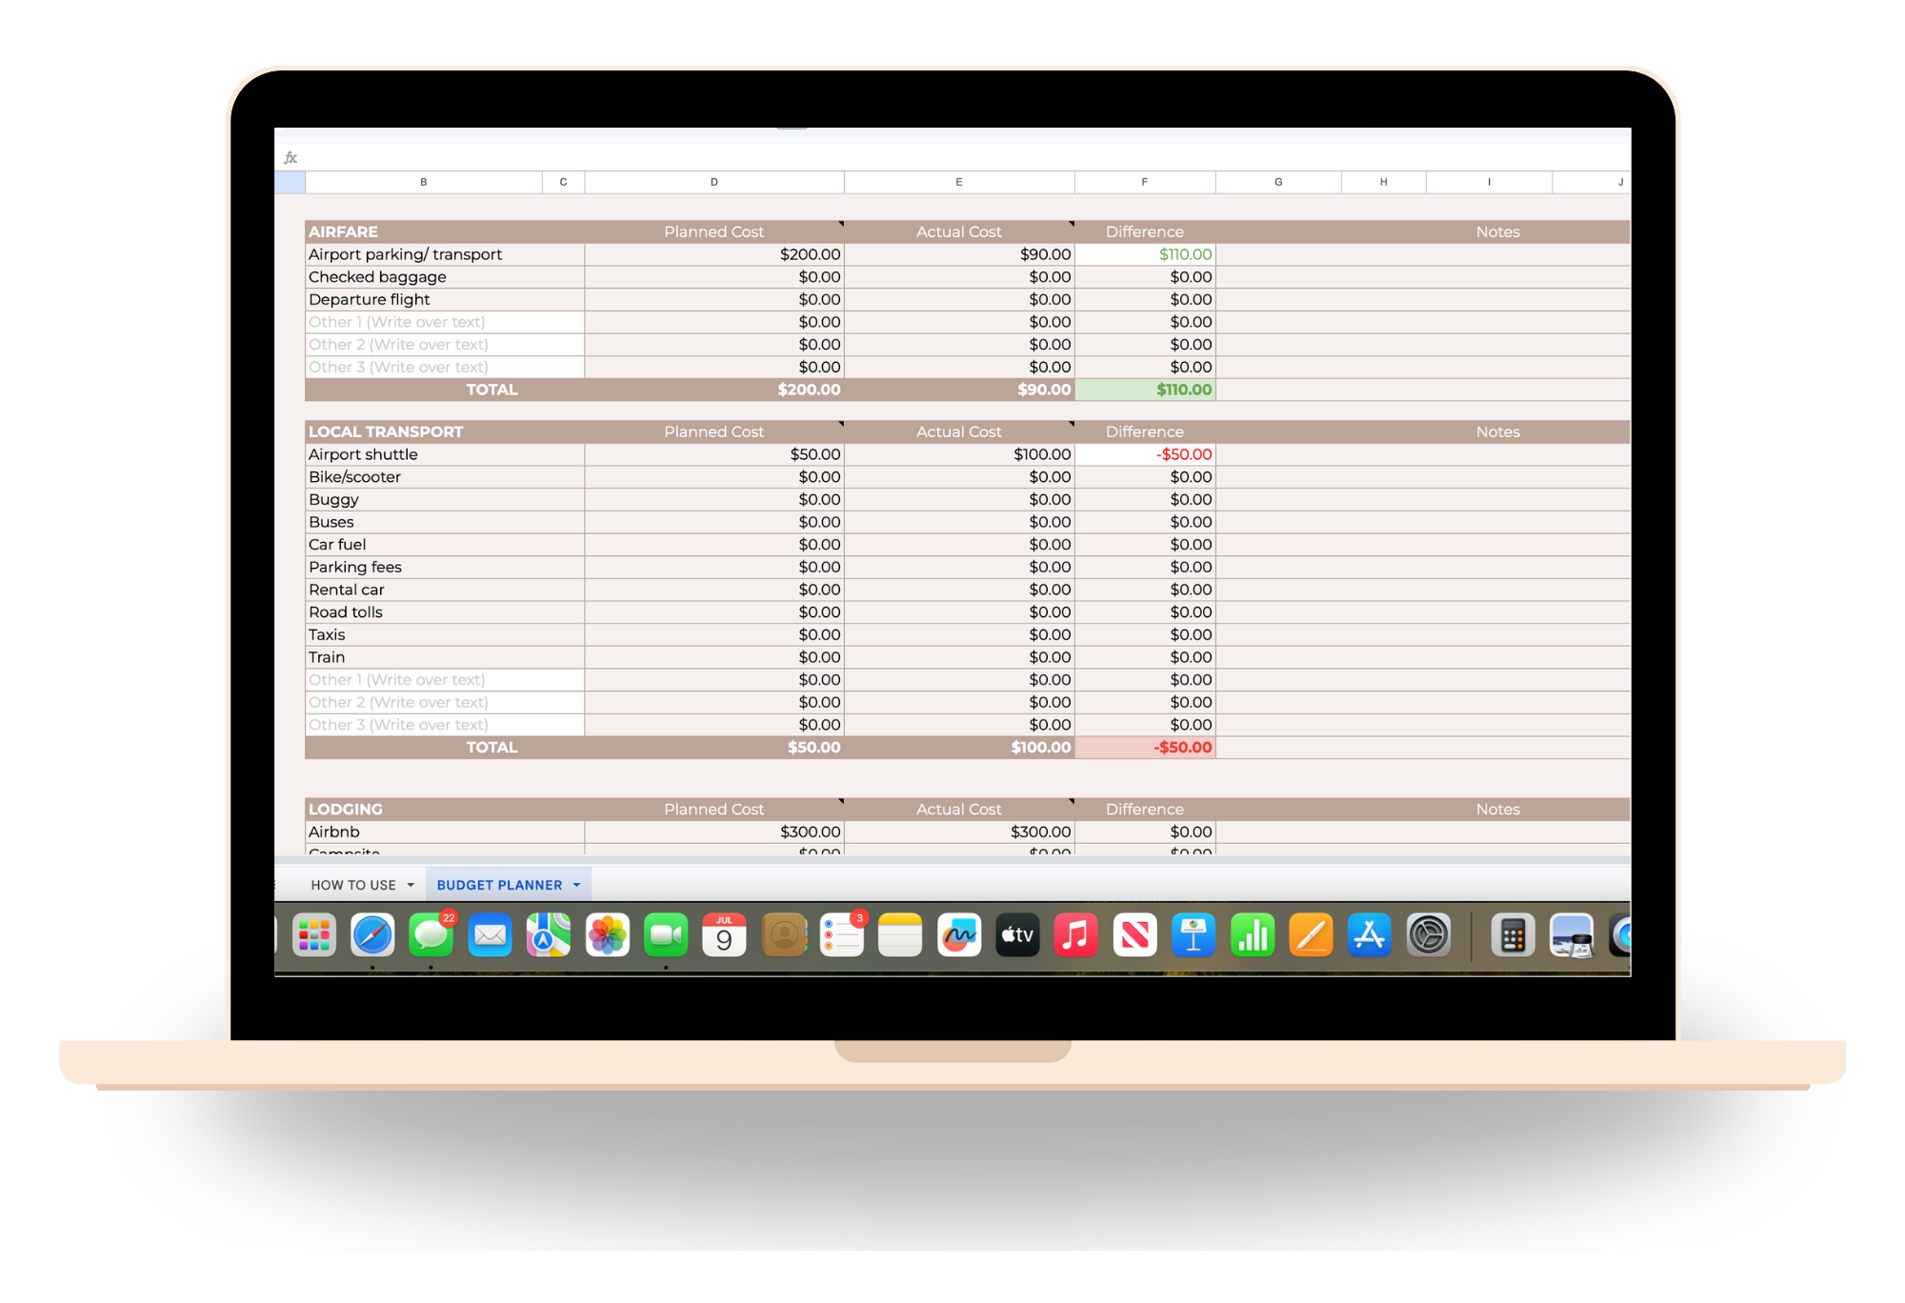Open the Calculator dock icon

point(1513,935)
